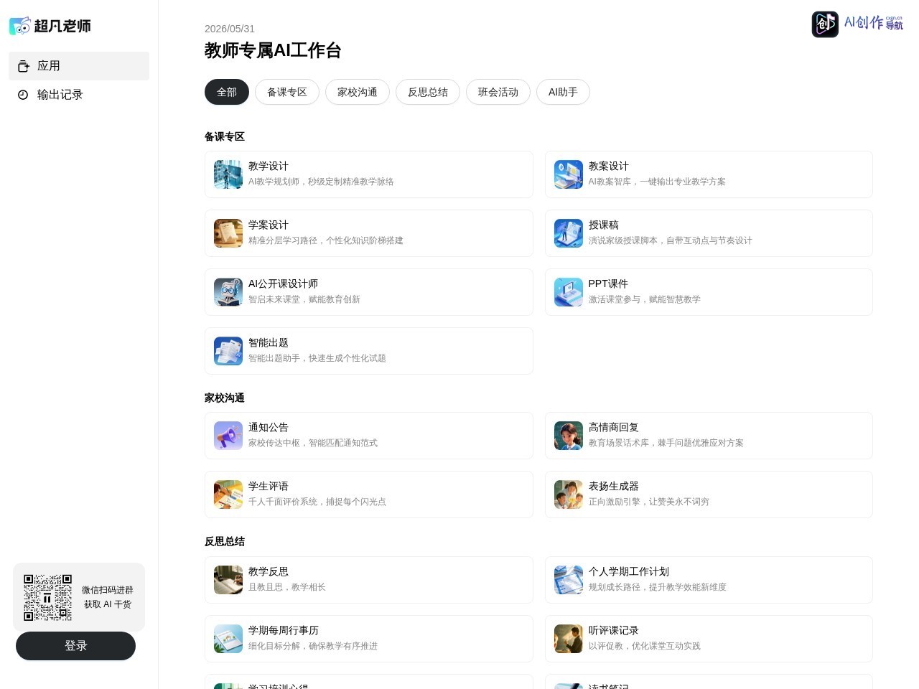Click the 教学设计 card icon
Image resolution: width=919 pixels, height=689 pixels.
click(228, 174)
